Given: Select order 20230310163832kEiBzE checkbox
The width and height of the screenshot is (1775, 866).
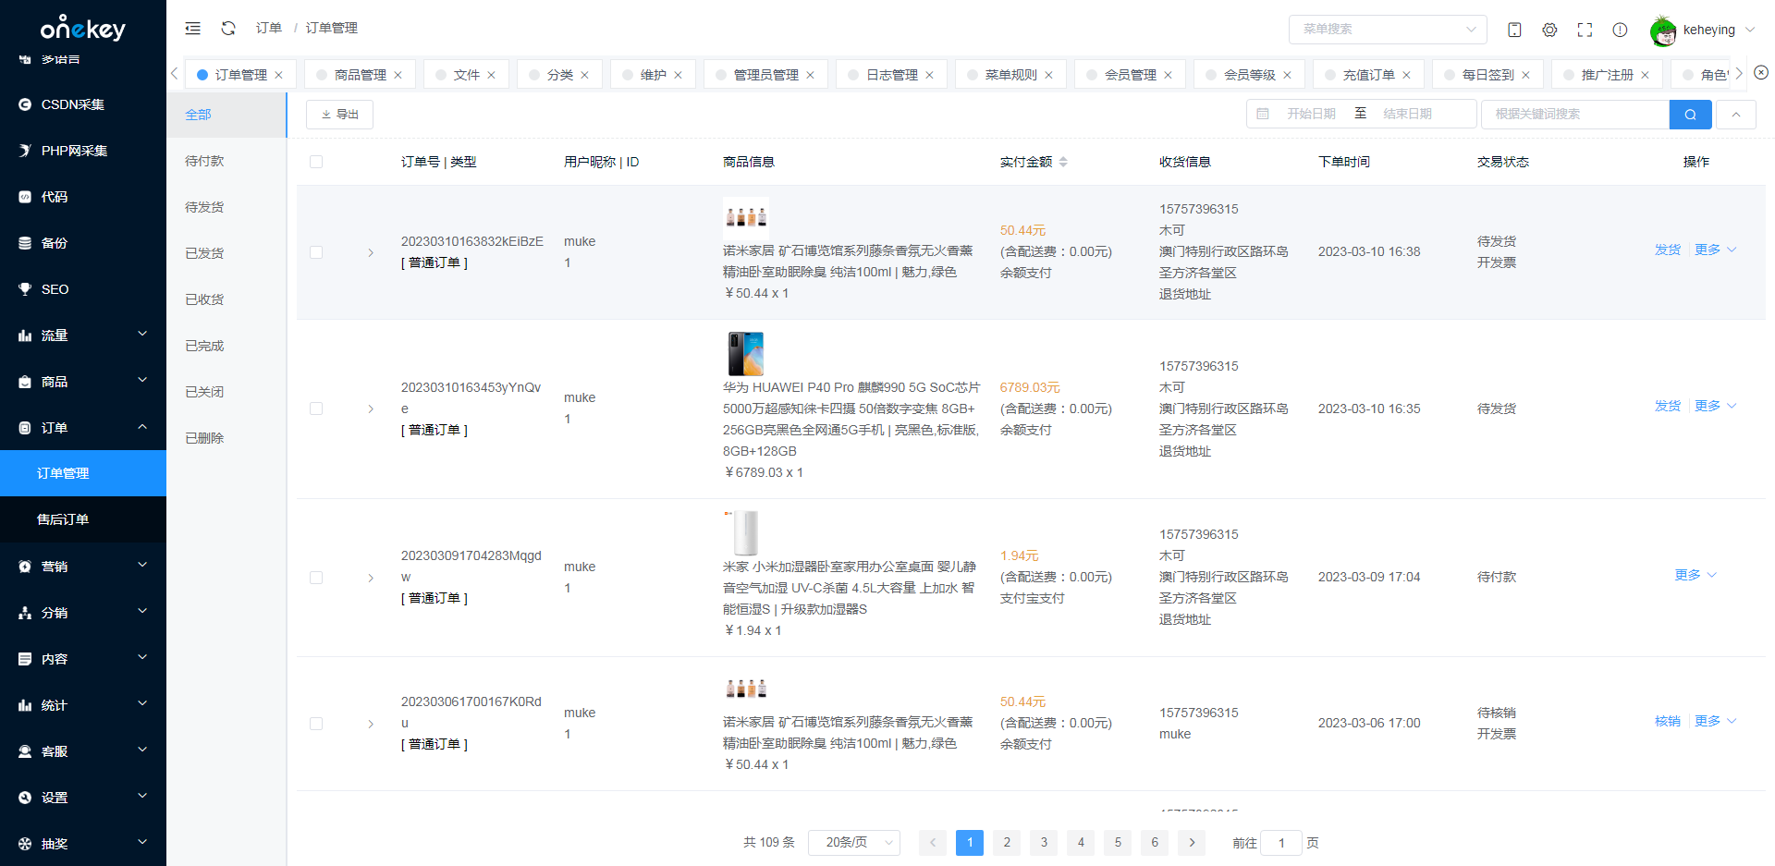Looking at the screenshot, I should [316, 252].
